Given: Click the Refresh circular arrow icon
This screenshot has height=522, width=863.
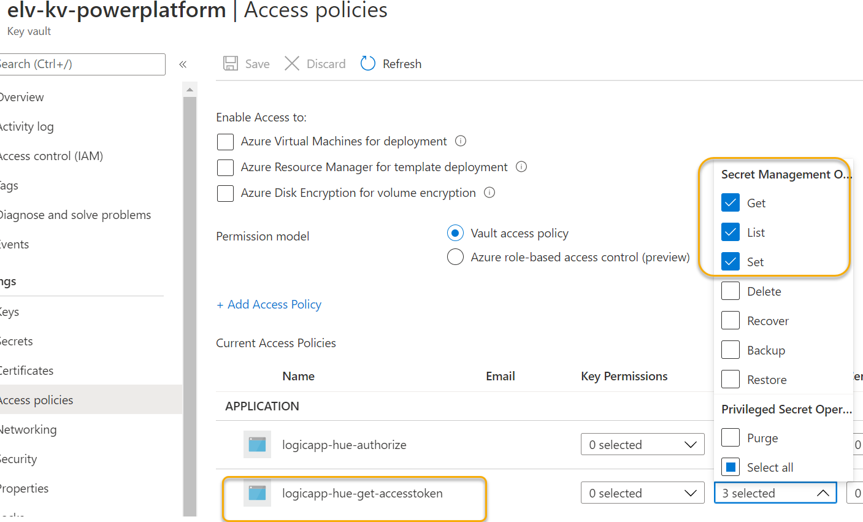Looking at the screenshot, I should point(368,64).
